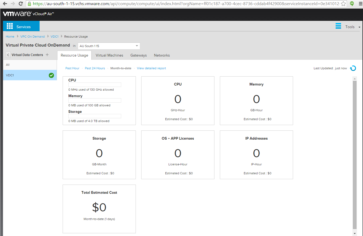The height and width of the screenshot is (236, 363).
Task: Click Estimated Cost in the Memory card
Action: click(x=258, y=119)
